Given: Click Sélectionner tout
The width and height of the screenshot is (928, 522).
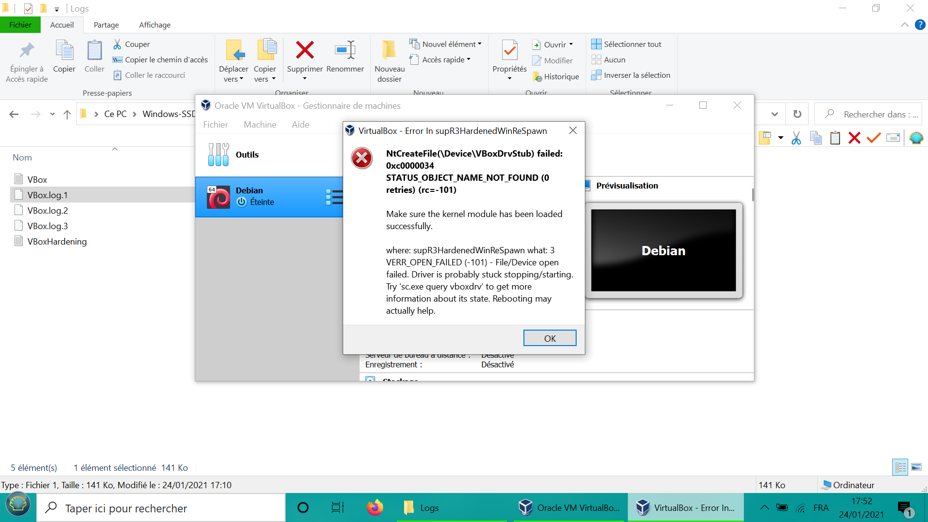Looking at the screenshot, I should pyautogui.click(x=626, y=44).
